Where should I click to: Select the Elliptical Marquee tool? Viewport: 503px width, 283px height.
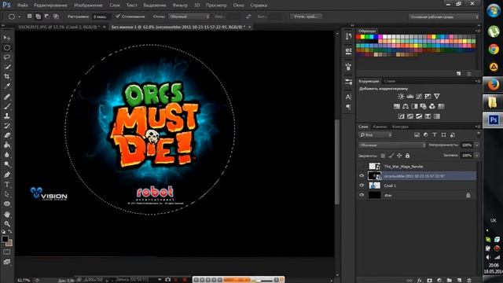(7, 48)
